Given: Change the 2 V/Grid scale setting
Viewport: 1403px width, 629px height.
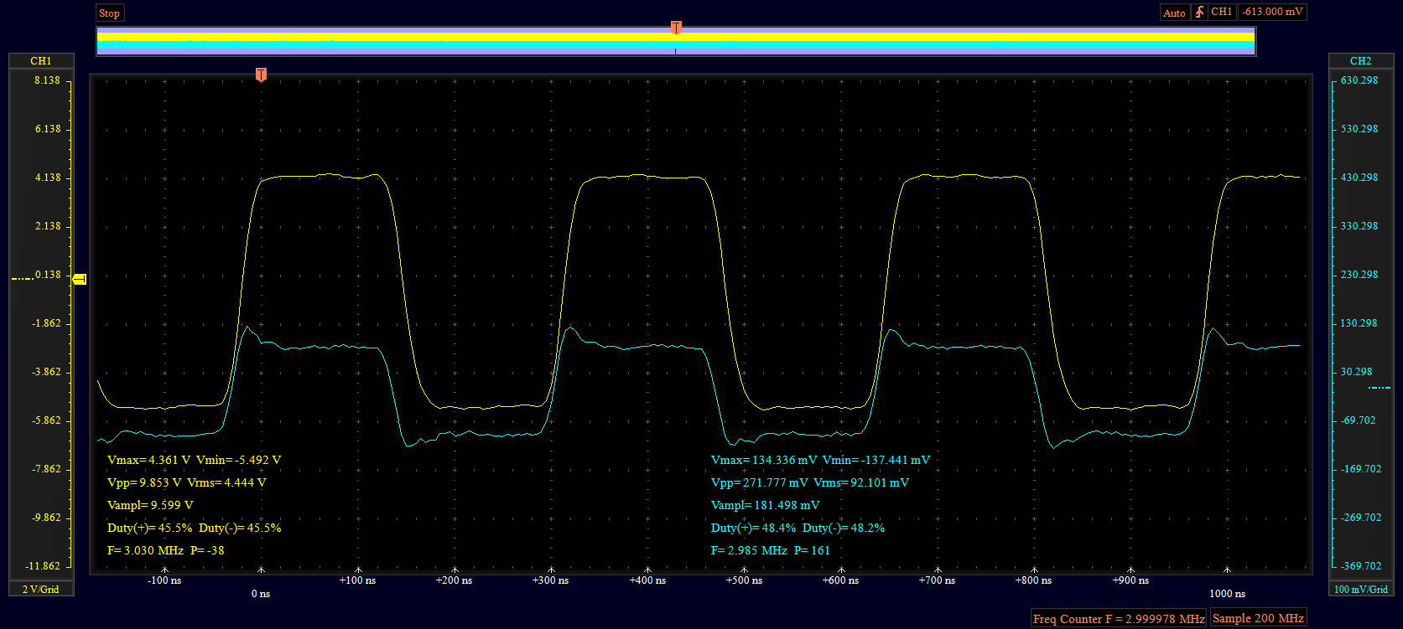Looking at the screenshot, I should tap(41, 590).
